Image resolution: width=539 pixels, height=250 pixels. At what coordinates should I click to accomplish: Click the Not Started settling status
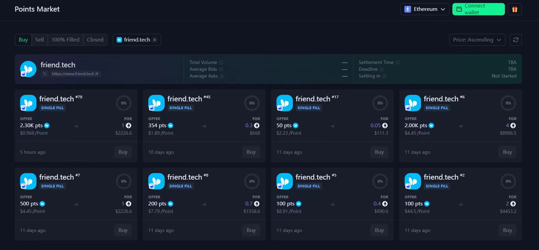coord(504,76)
